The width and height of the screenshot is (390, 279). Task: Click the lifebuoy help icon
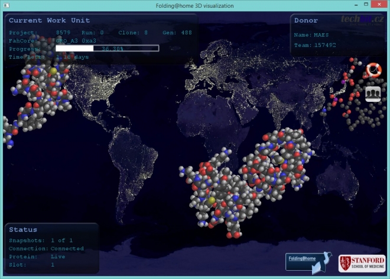pyautogui.click(x=373, y=70)
